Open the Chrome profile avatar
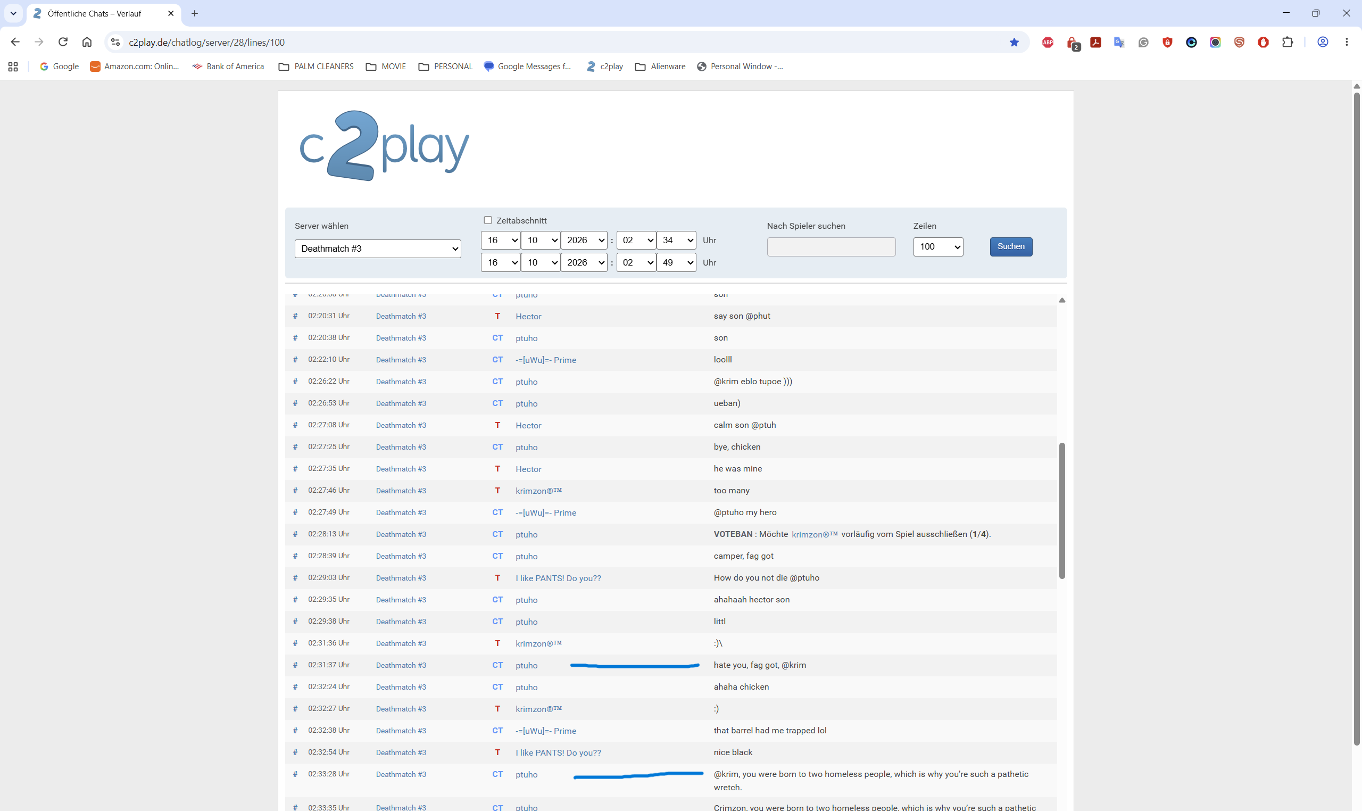The height and width of the screenshot is (811, 1362). (1323, 42)
